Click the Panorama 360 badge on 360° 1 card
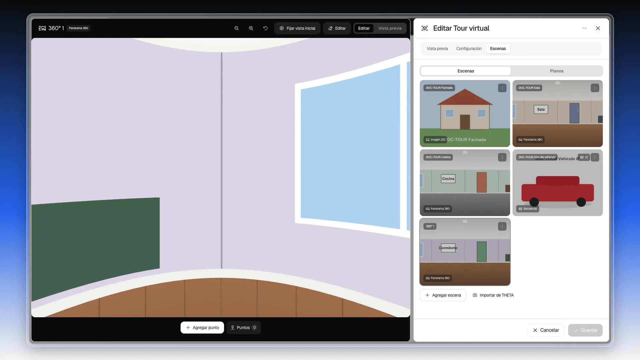This screenshot has height=360, width=640. (x=438, y=278)
